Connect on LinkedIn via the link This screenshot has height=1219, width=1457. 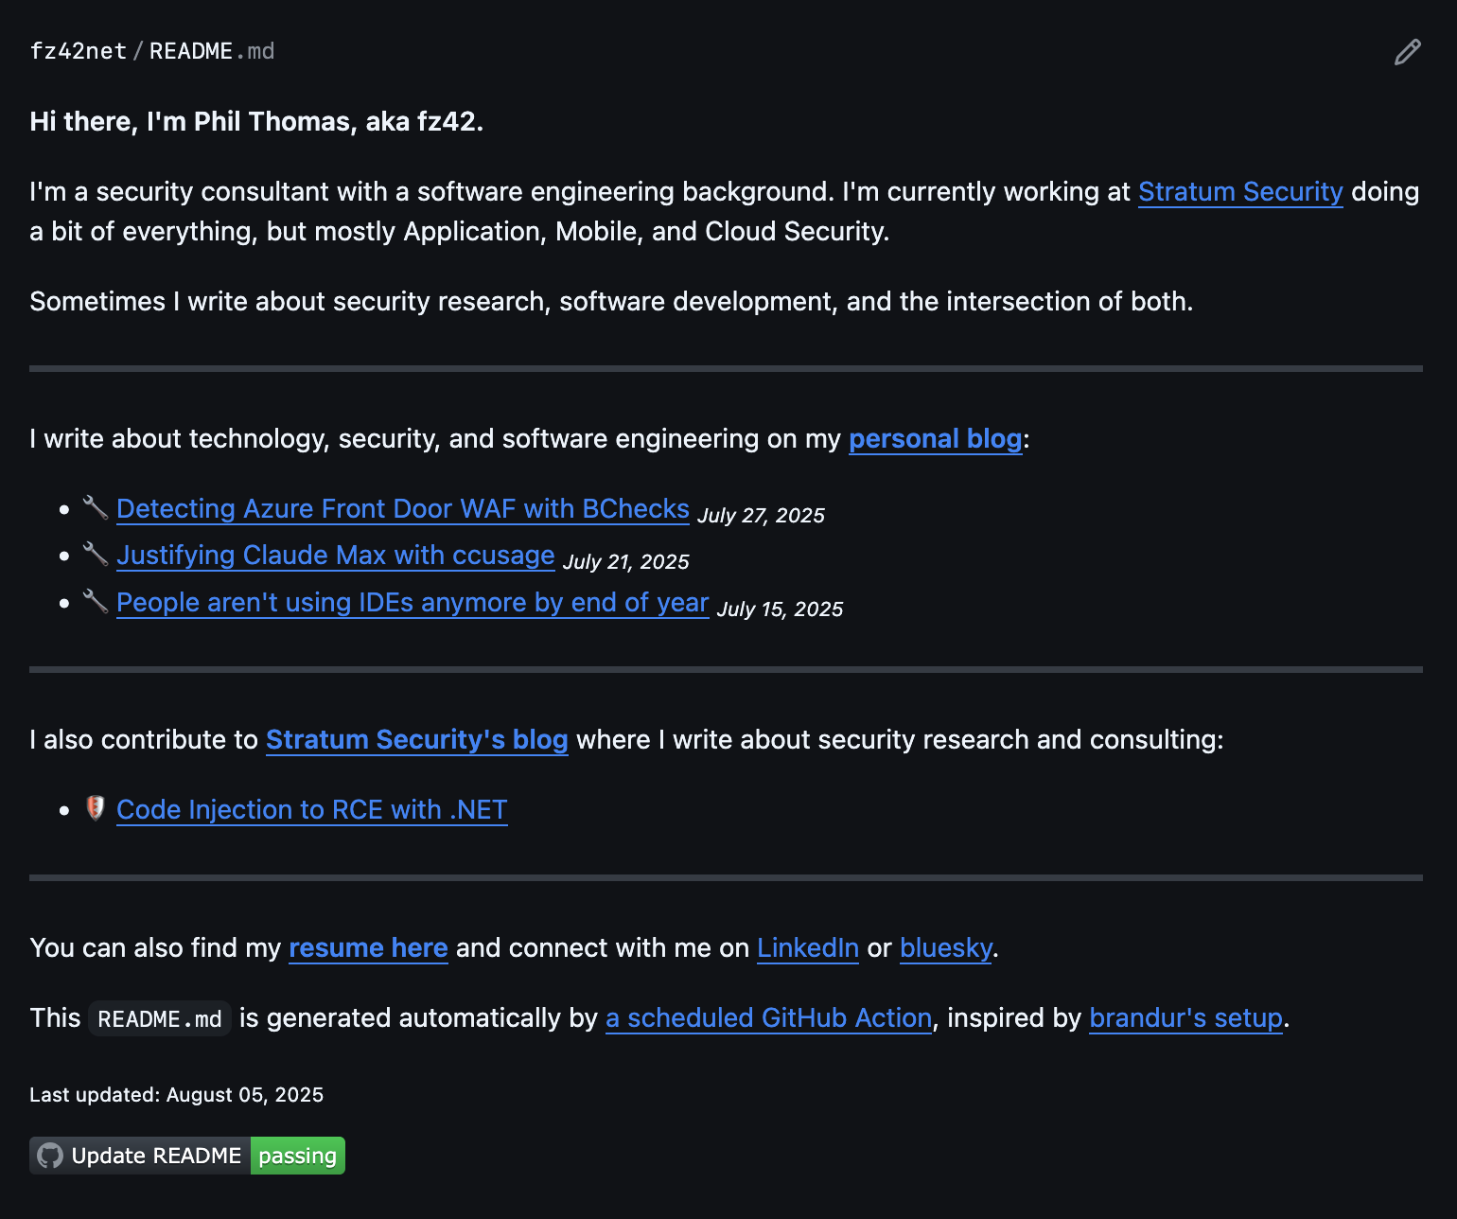807,948
